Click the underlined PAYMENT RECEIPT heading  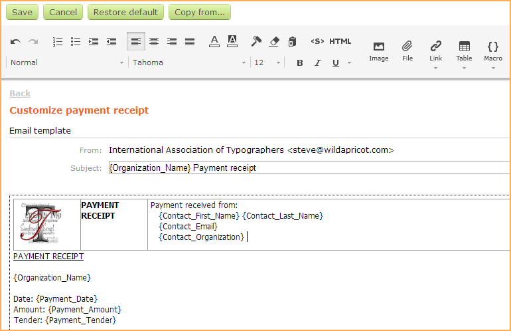click(x=48, y=257)
